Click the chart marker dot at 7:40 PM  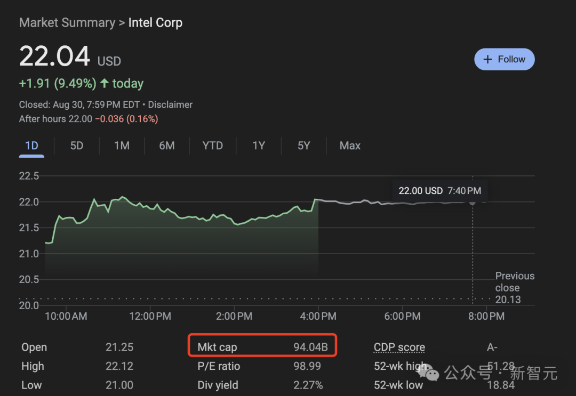(x=473, y=202)
